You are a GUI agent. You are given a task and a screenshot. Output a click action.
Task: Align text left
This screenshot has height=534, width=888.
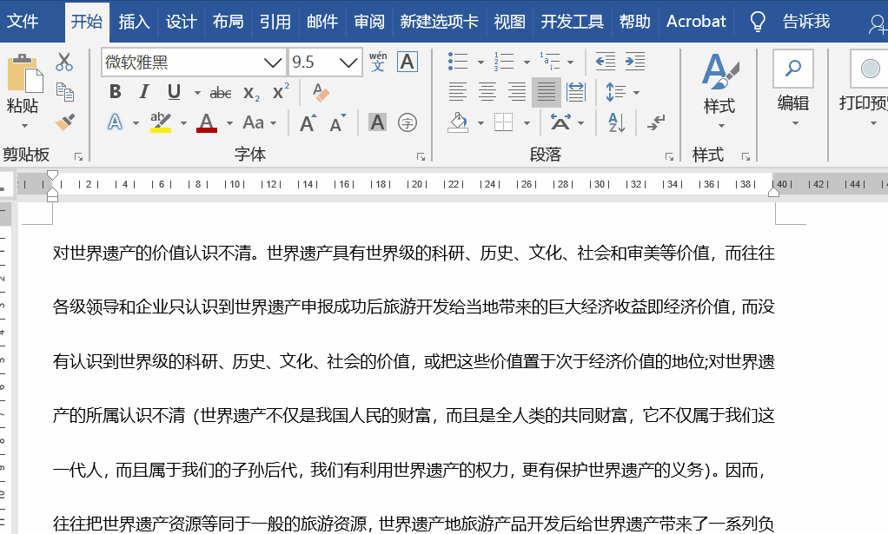tap(458, 92)
